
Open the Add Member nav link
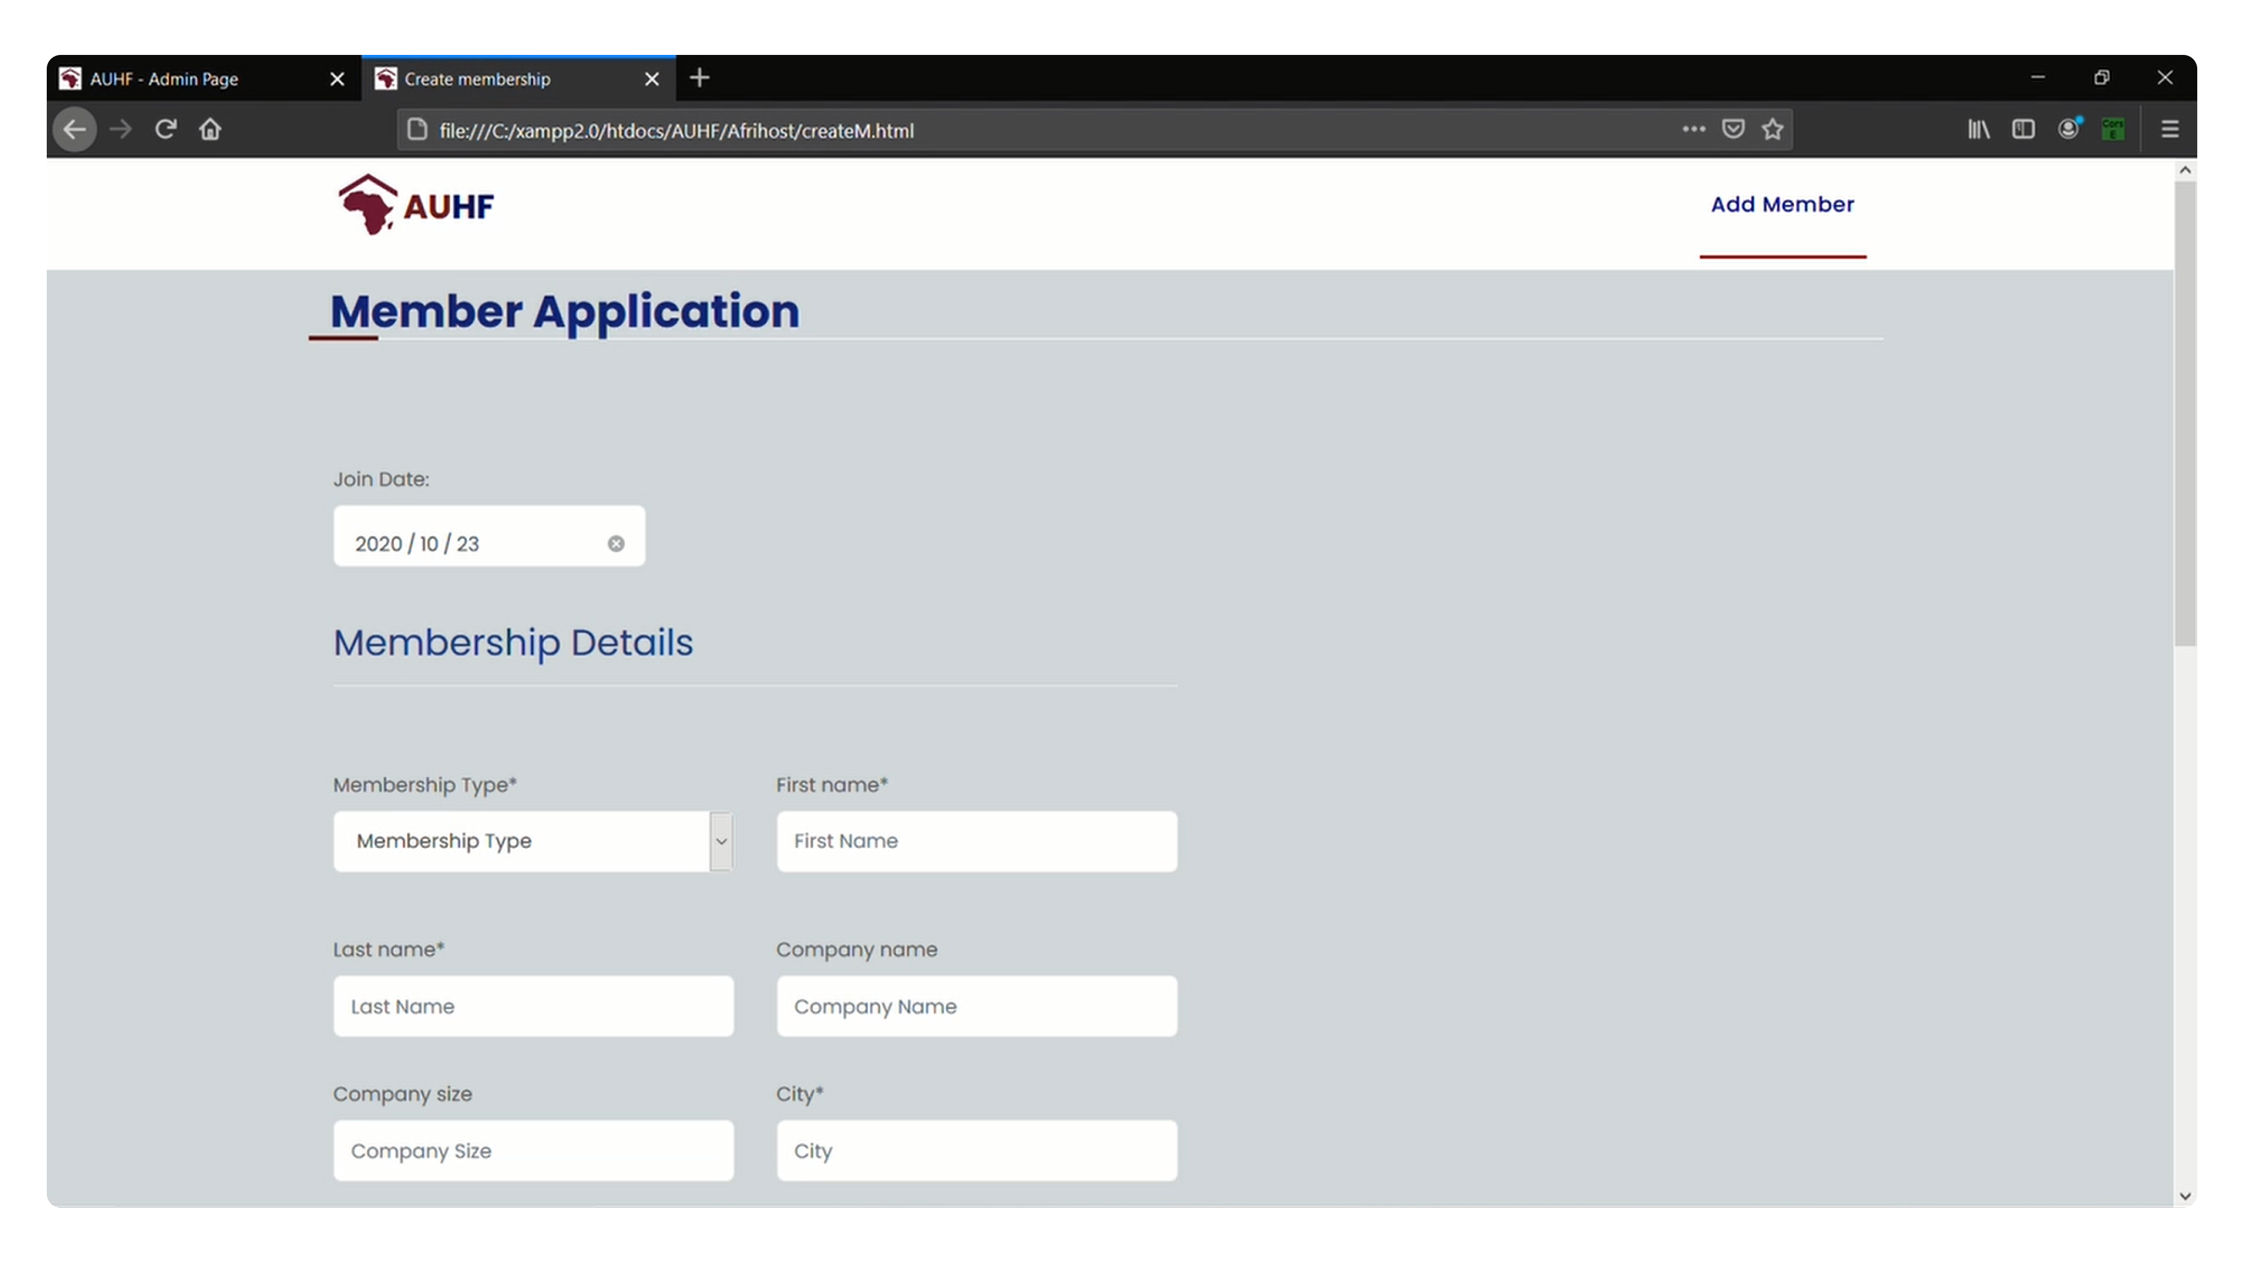tap(1781, 204)
